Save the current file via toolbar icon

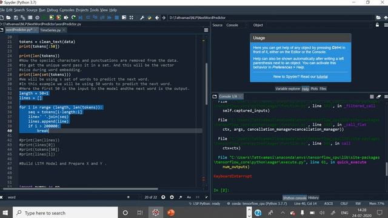pos(16,18)
